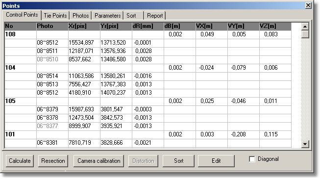Select control point row 108
Viewport: 320px width, 179px height.
(148, 34)
